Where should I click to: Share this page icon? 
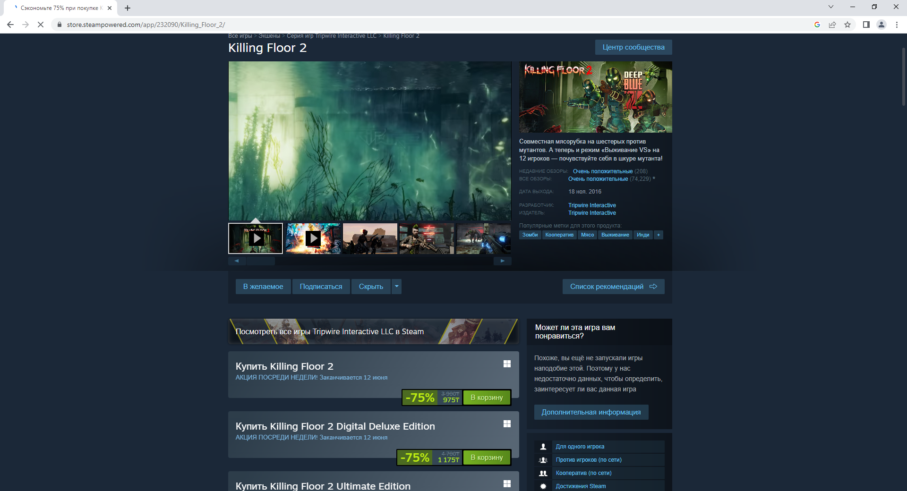click(x=832, y=25)
